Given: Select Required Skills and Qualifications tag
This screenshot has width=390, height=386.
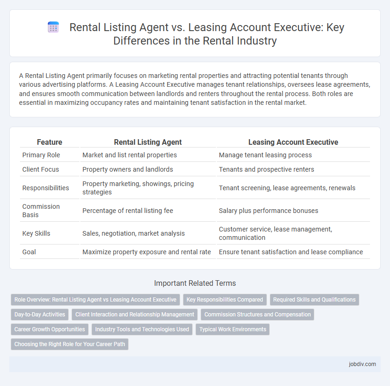Looking at the screenshot, I should pos(314,300).
